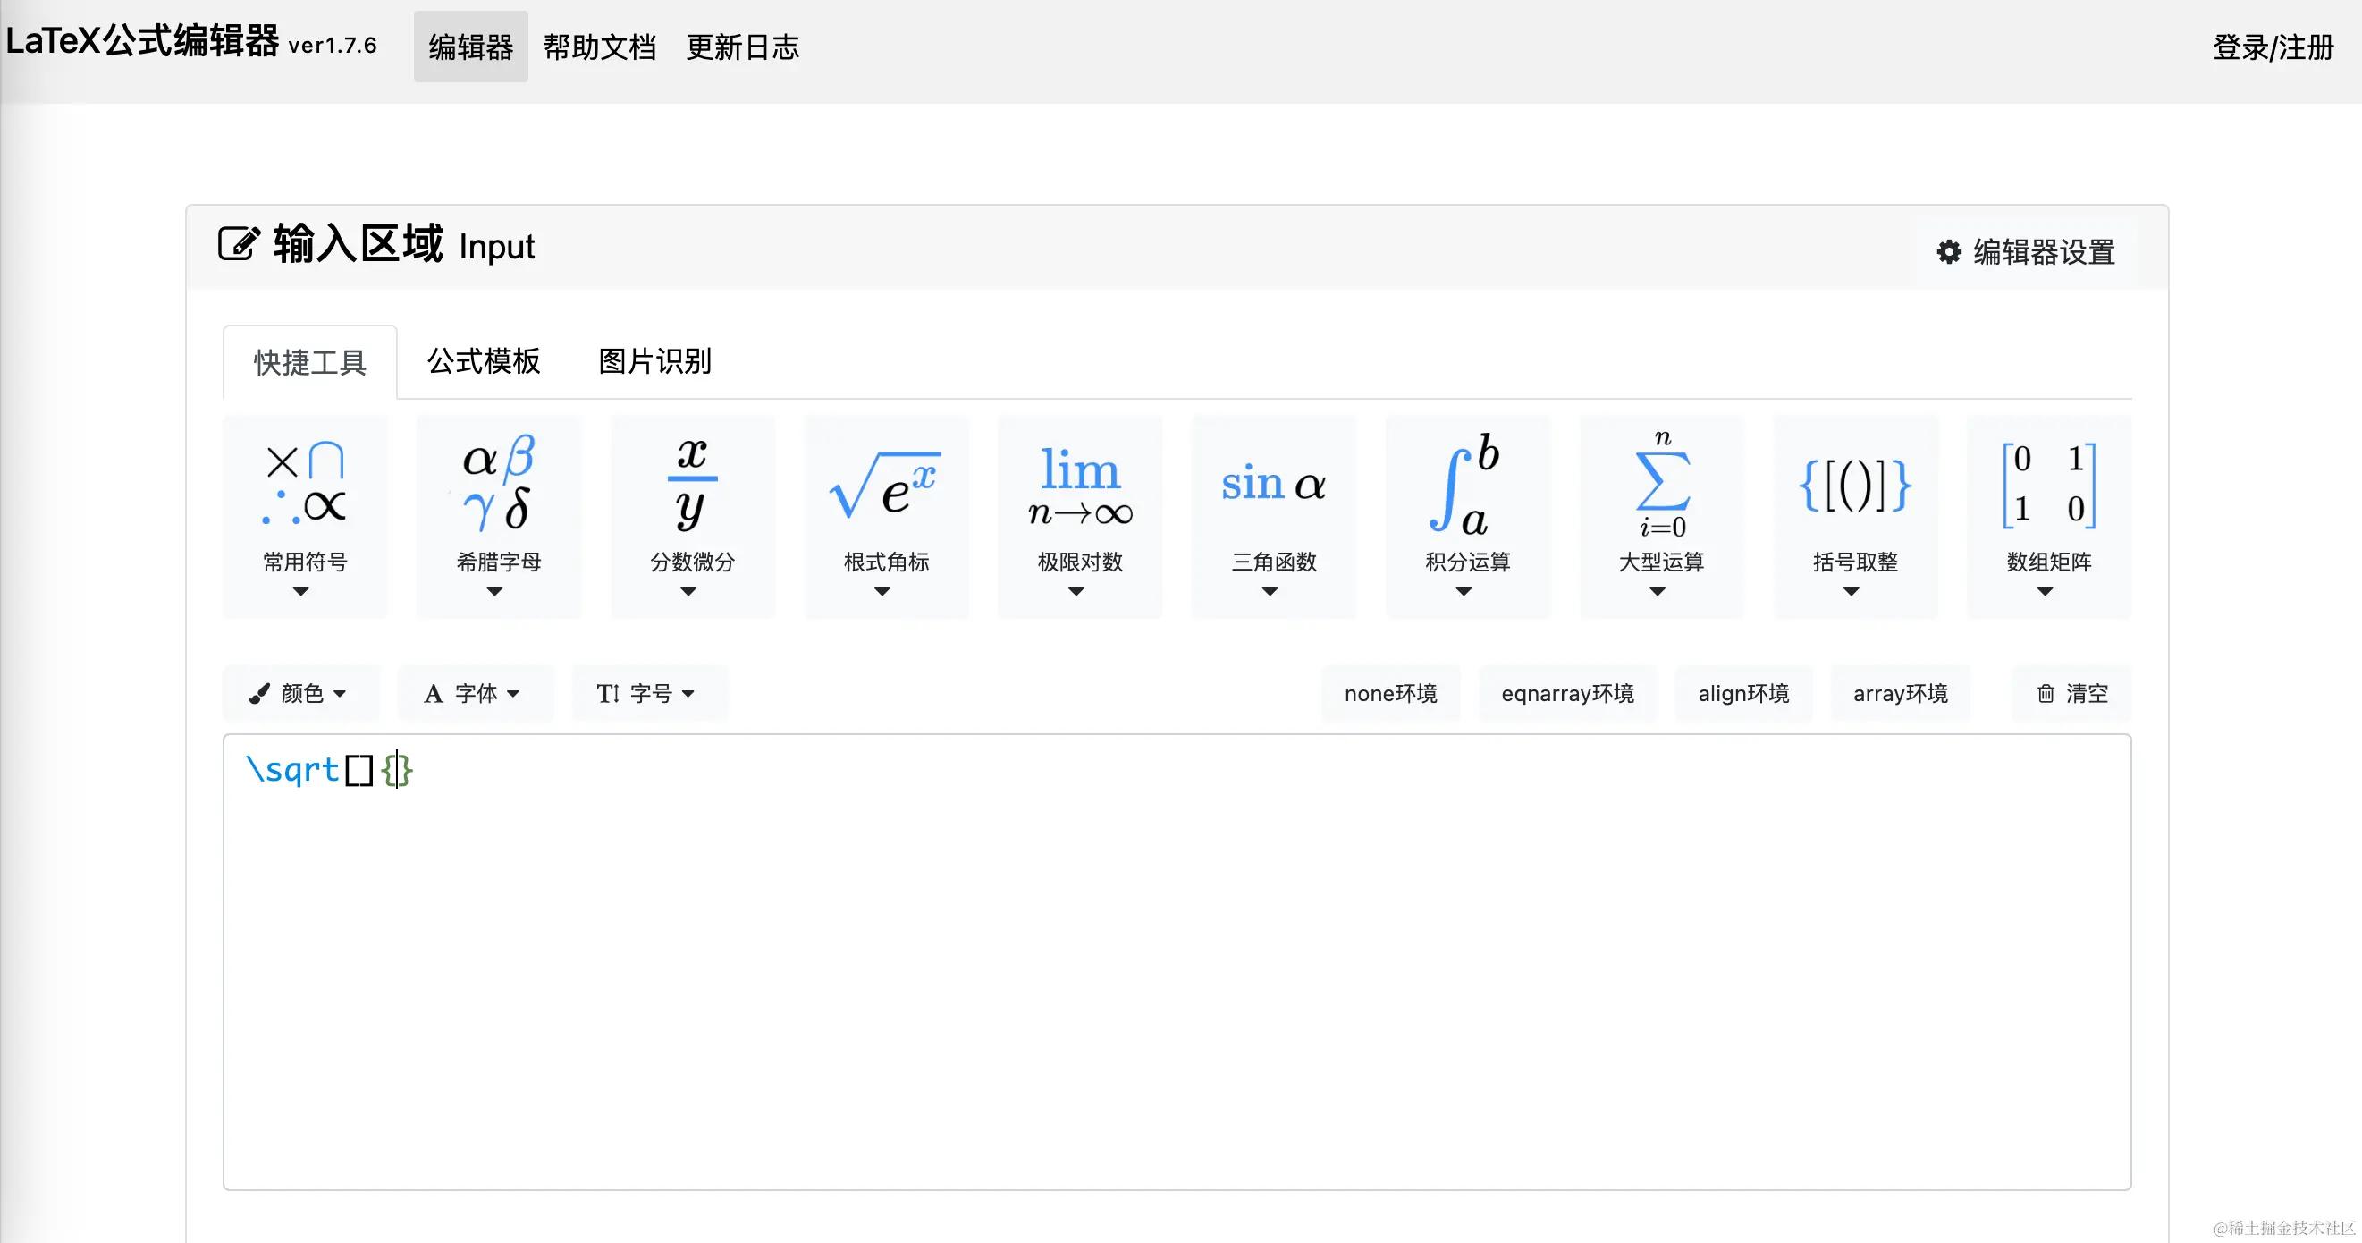This screenshot has width=2362, height=1243.
Task: Select the fraction x over y icon
Action: (692, 484)
